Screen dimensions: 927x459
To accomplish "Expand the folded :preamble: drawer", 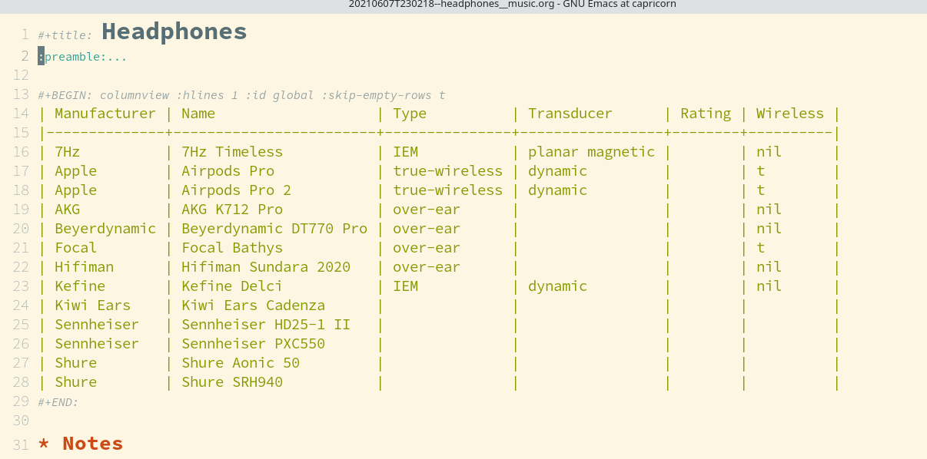I will point(82,57).
